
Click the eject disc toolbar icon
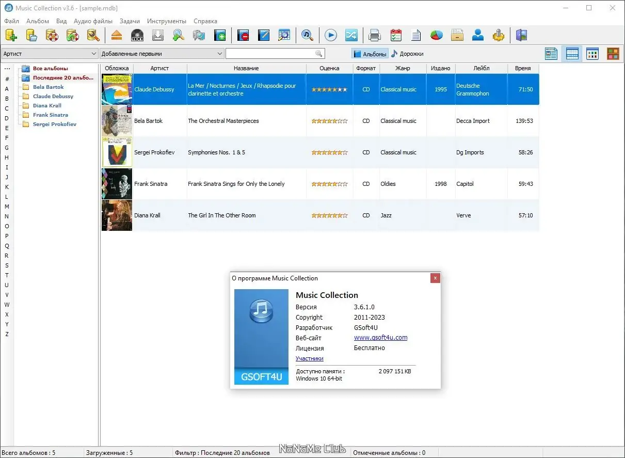click(117, 35)
